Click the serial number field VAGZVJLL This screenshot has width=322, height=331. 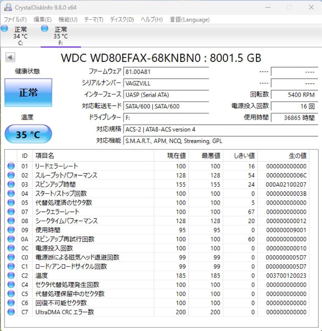pos(166,83)
